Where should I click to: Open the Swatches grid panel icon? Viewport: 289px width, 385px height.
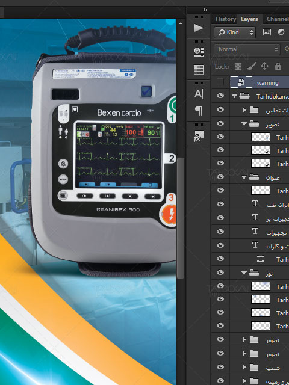199,70
